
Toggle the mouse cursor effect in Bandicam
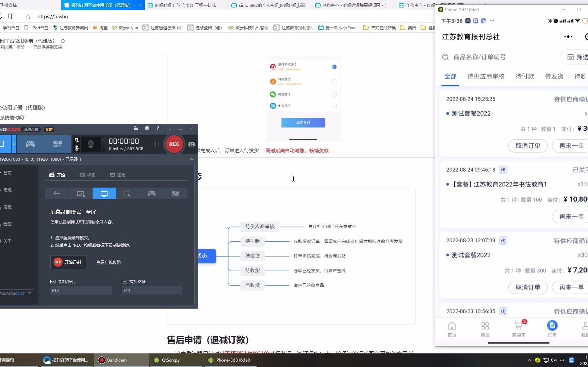(77, 140)
